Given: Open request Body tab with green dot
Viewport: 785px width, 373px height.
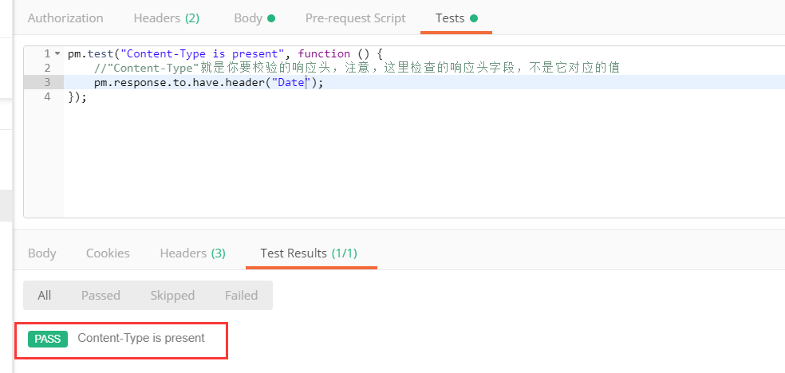Looking at the screenshot, I should (254, 18).
